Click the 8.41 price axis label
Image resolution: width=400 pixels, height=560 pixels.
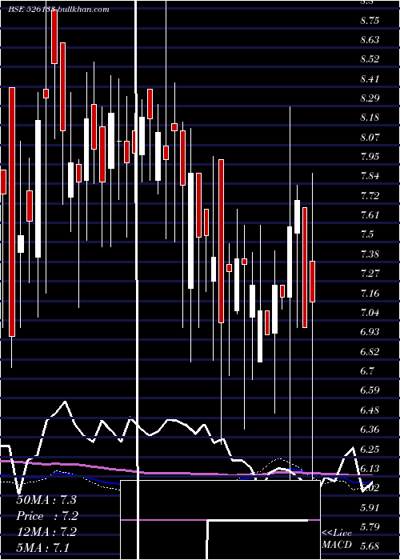tap(370, 79)
